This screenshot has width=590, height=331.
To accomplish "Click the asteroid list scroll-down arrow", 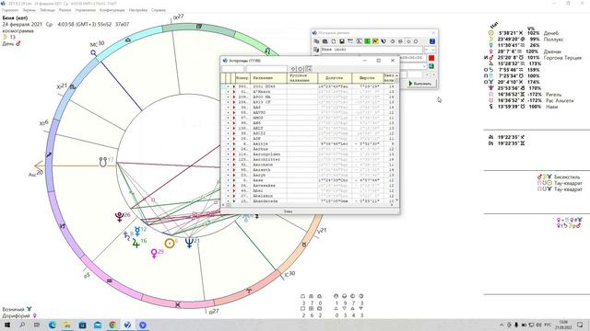I will (x=396, y=200).
